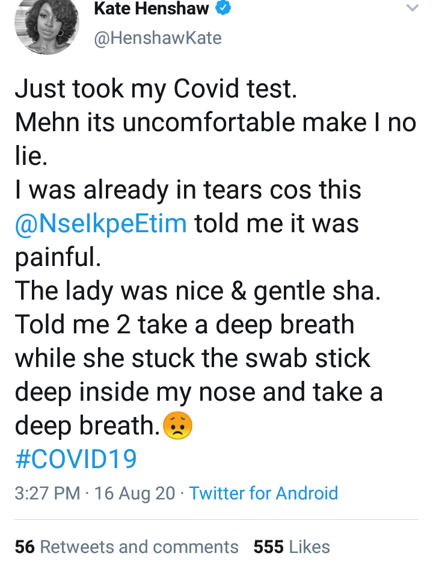
Task: Open the Kate Henshaw display name
Action: tap(152, 8)
